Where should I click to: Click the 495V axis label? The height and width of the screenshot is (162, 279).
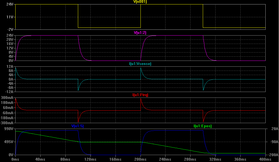(8, 142)
